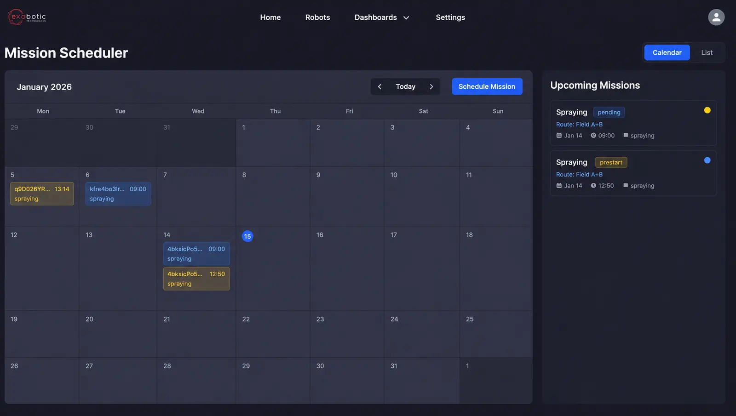Go to previous month with left chevron
This screenshot has height=416, width=736.
[379, 86]
